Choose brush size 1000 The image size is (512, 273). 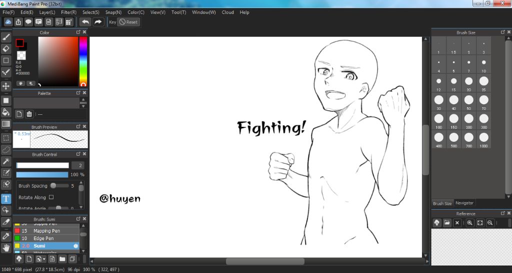[x=483, y=139]
